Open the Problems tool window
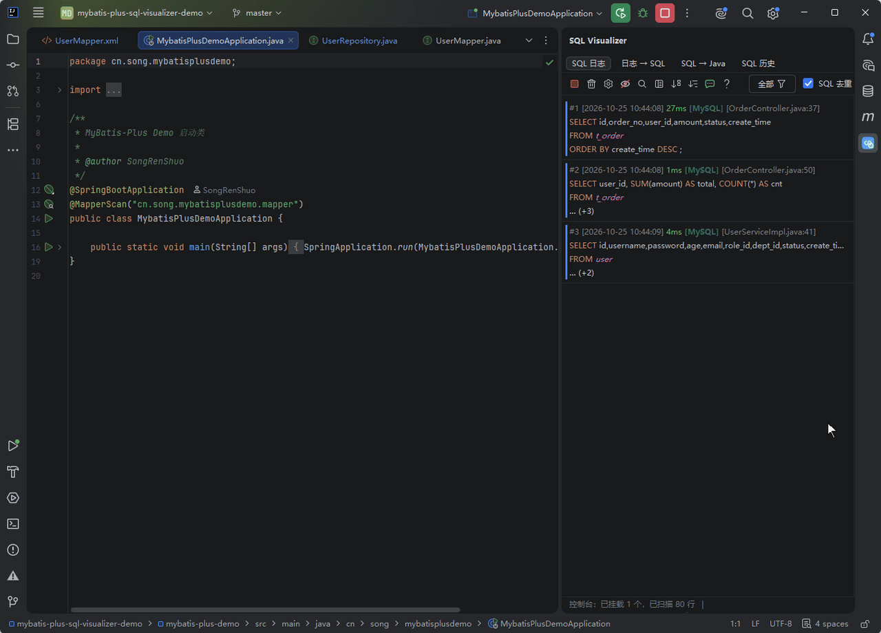 (x=13, y=550)
